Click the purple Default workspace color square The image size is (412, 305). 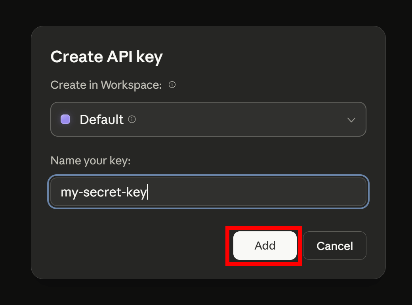point(65,119)
